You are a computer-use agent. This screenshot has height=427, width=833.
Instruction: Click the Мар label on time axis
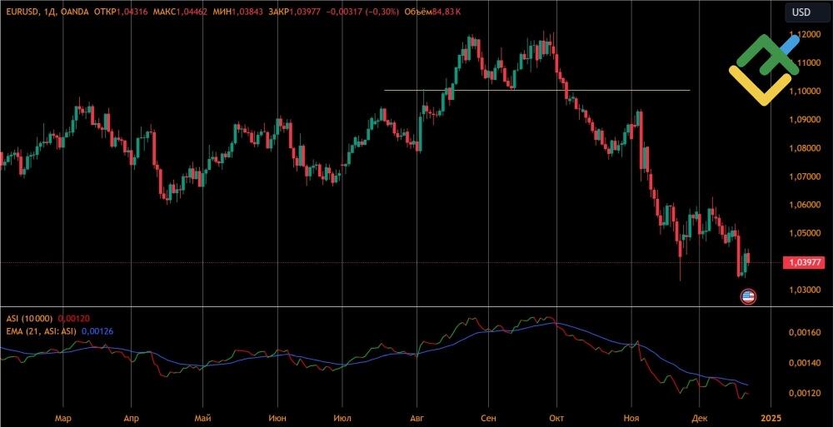point(63,418)
